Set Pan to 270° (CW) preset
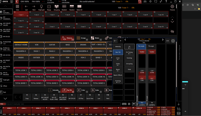Viewport: 201px width, 116px height. click(x=142, y=79)
